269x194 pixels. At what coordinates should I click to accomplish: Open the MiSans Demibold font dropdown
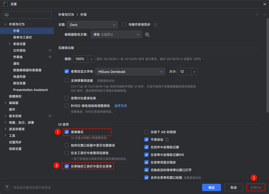tap(130, 71)
